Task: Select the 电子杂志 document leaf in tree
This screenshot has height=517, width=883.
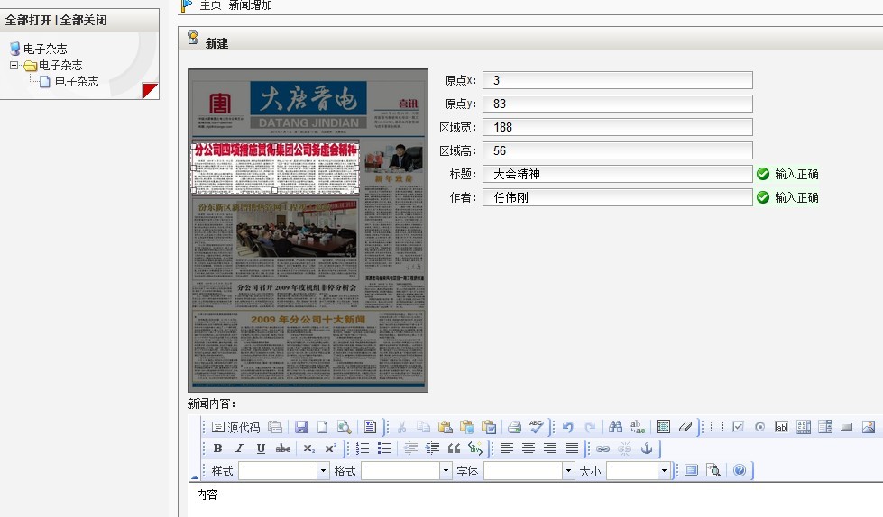Action: [76, 81]
